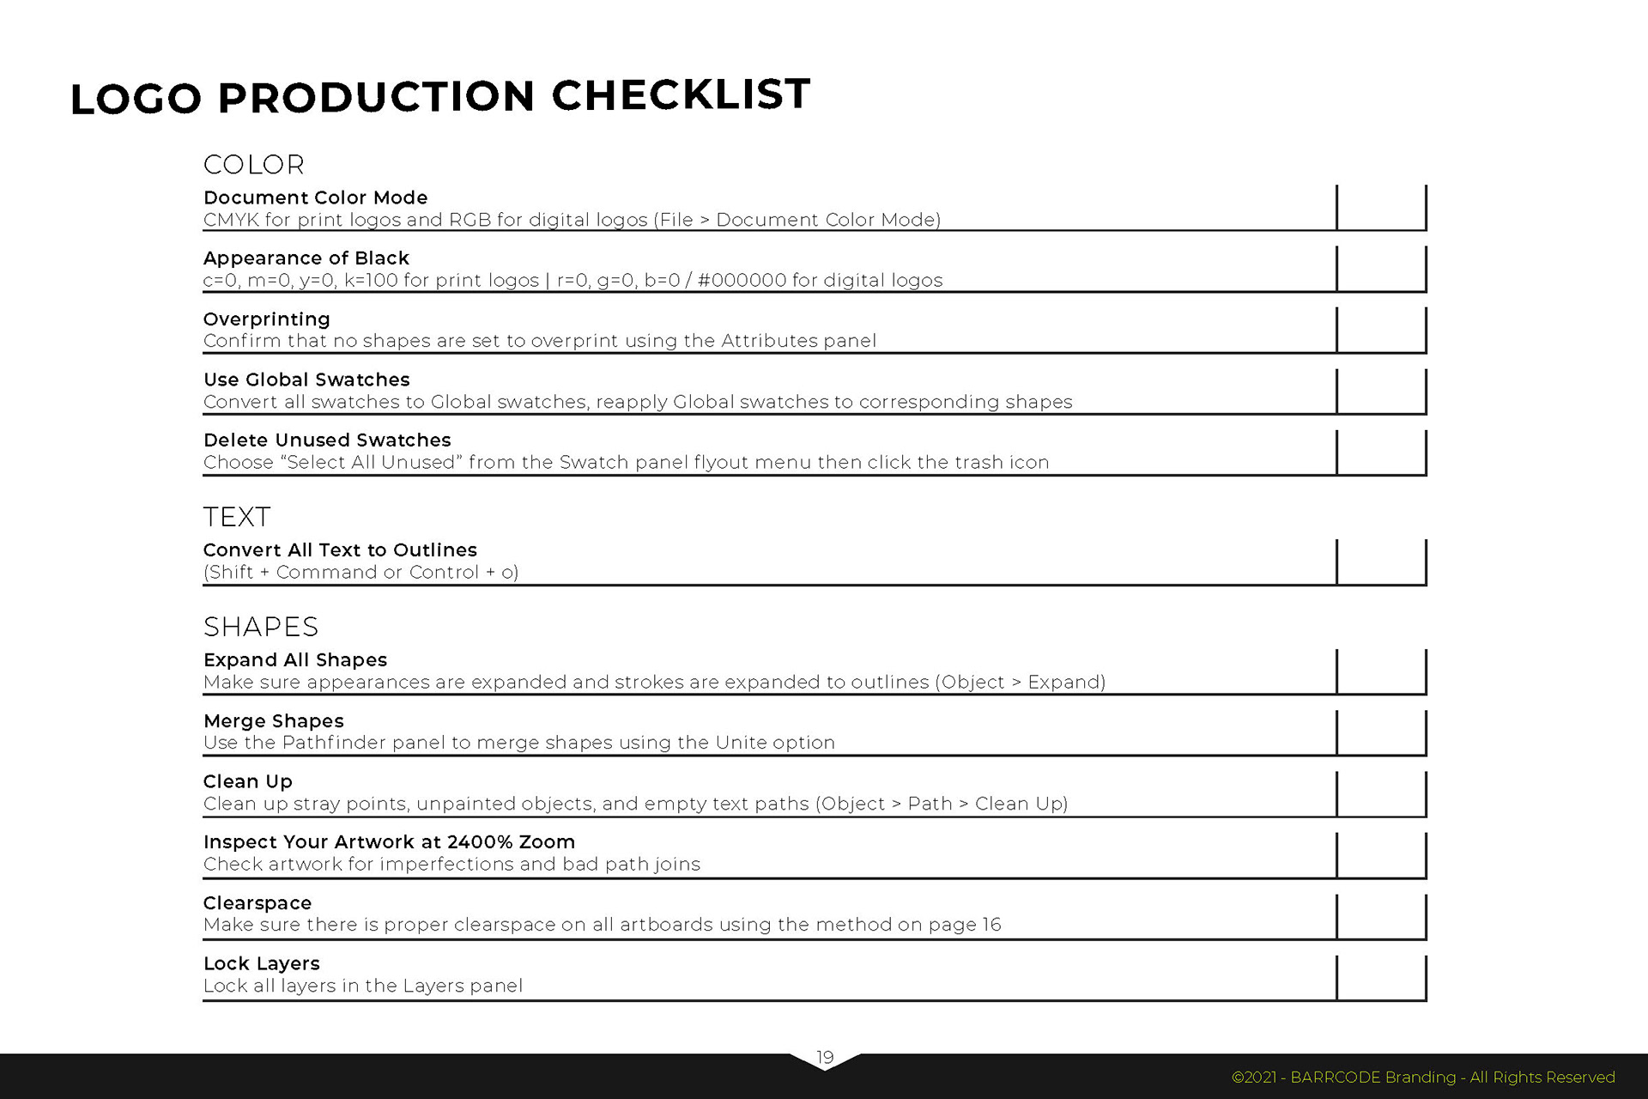Click the TEXT section heading

coord(237,517)
